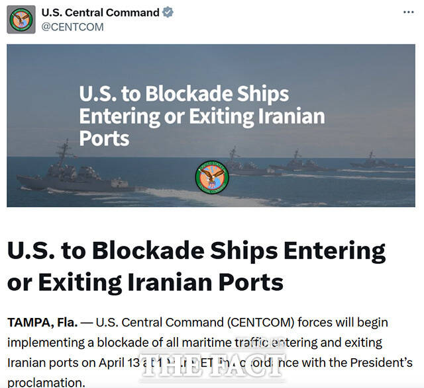Open the blockade banner image
This screenshot has height=388, width=424.
211,126
